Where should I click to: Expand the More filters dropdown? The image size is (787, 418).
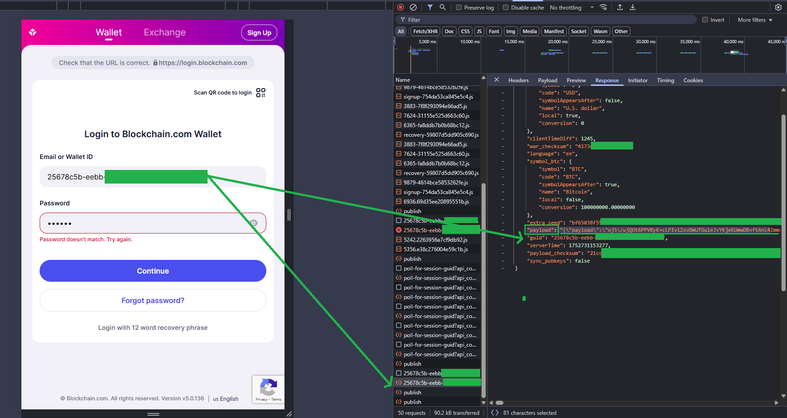755,20
